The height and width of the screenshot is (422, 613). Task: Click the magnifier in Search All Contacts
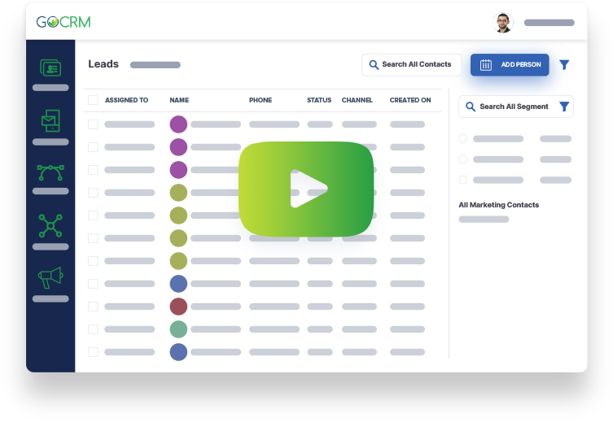coord(374,65)
